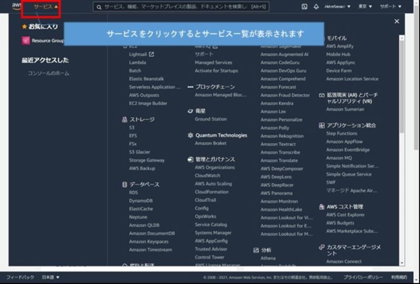This screenshot has width=420, height=284.
Task: Close the services panel with the X
Action: point(397,21)
